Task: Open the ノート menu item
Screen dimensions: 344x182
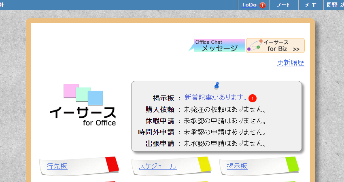Action: pos(283,5)
